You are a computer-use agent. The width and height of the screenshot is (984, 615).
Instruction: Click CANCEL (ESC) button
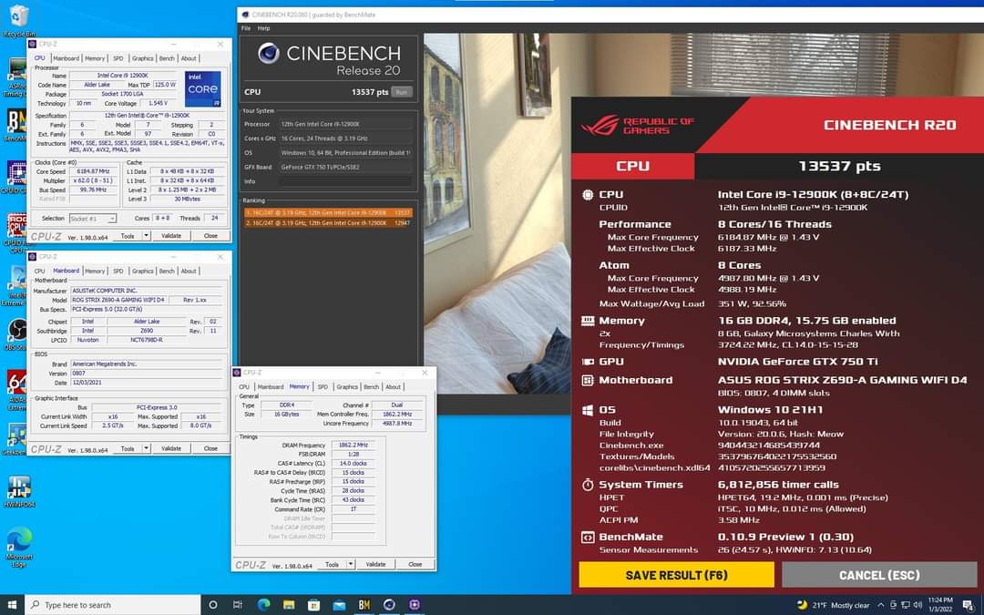pos(879,575)
